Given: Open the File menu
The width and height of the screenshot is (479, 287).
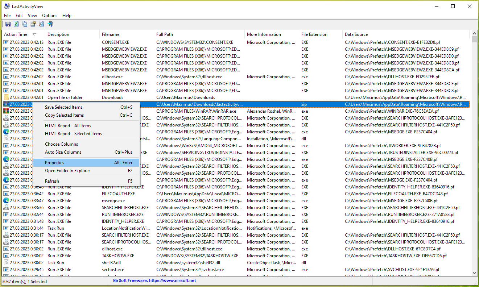Looking at the screenshot, I should 7,16.
